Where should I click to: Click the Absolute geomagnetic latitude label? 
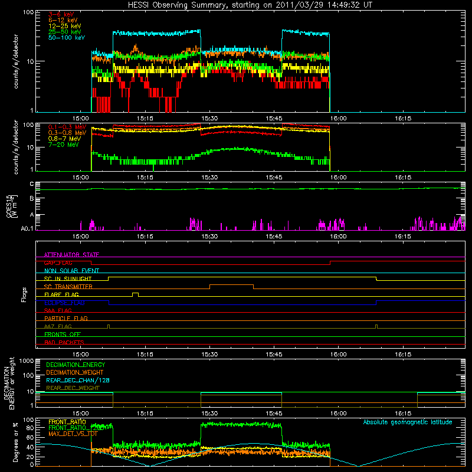[x=408, y=422]
